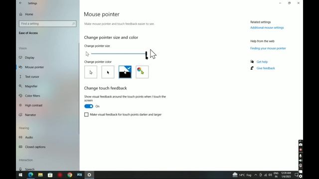Click the Give feedback link
This screenshot has width=319, height=179.
pyautogui.click(x=266, y=68)
